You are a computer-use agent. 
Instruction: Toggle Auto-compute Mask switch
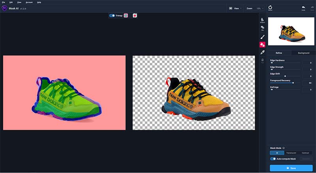click(x=273, y=159)
